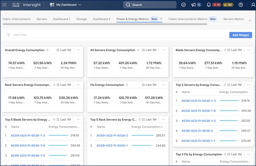Open Last 1M range on Top 5 Servers widget
The height and width of the screenshot is (166, 256).
(x=235, y=85)
